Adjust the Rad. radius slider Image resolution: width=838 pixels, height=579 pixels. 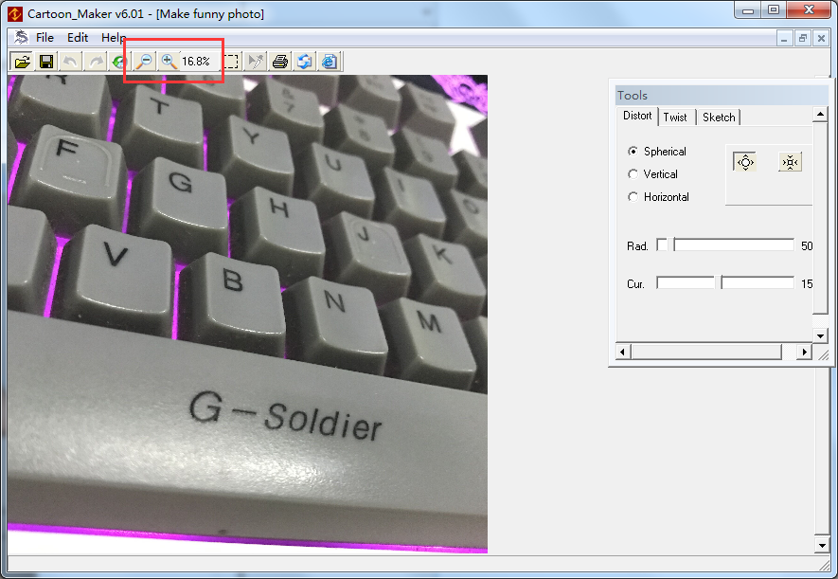point(725,244)
